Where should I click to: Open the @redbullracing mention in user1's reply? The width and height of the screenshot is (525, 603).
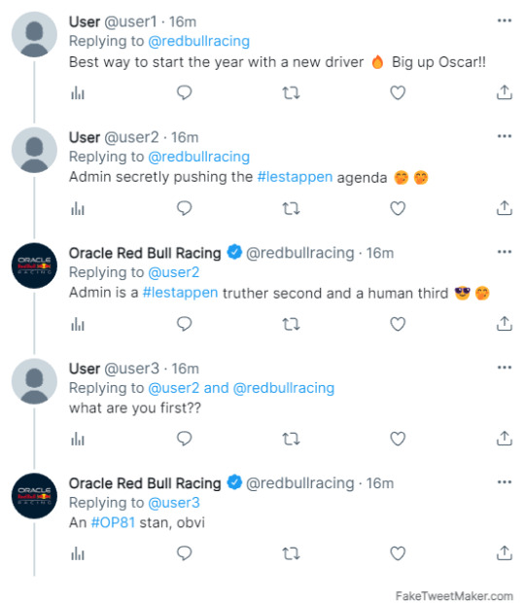tap(198, 41)
